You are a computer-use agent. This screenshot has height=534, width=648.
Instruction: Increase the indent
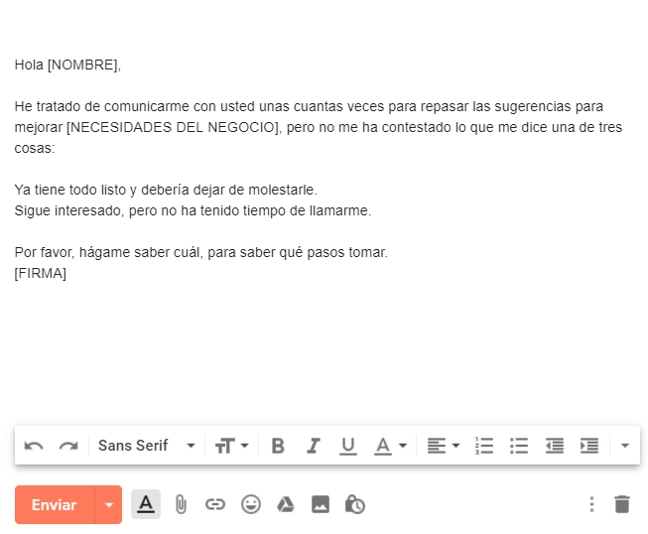pos(588,446)
